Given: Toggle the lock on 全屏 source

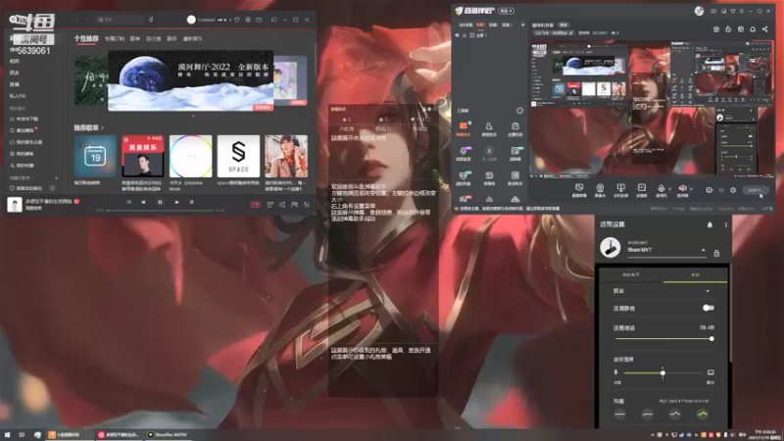Looking at the screenshot, I should 464,35.
